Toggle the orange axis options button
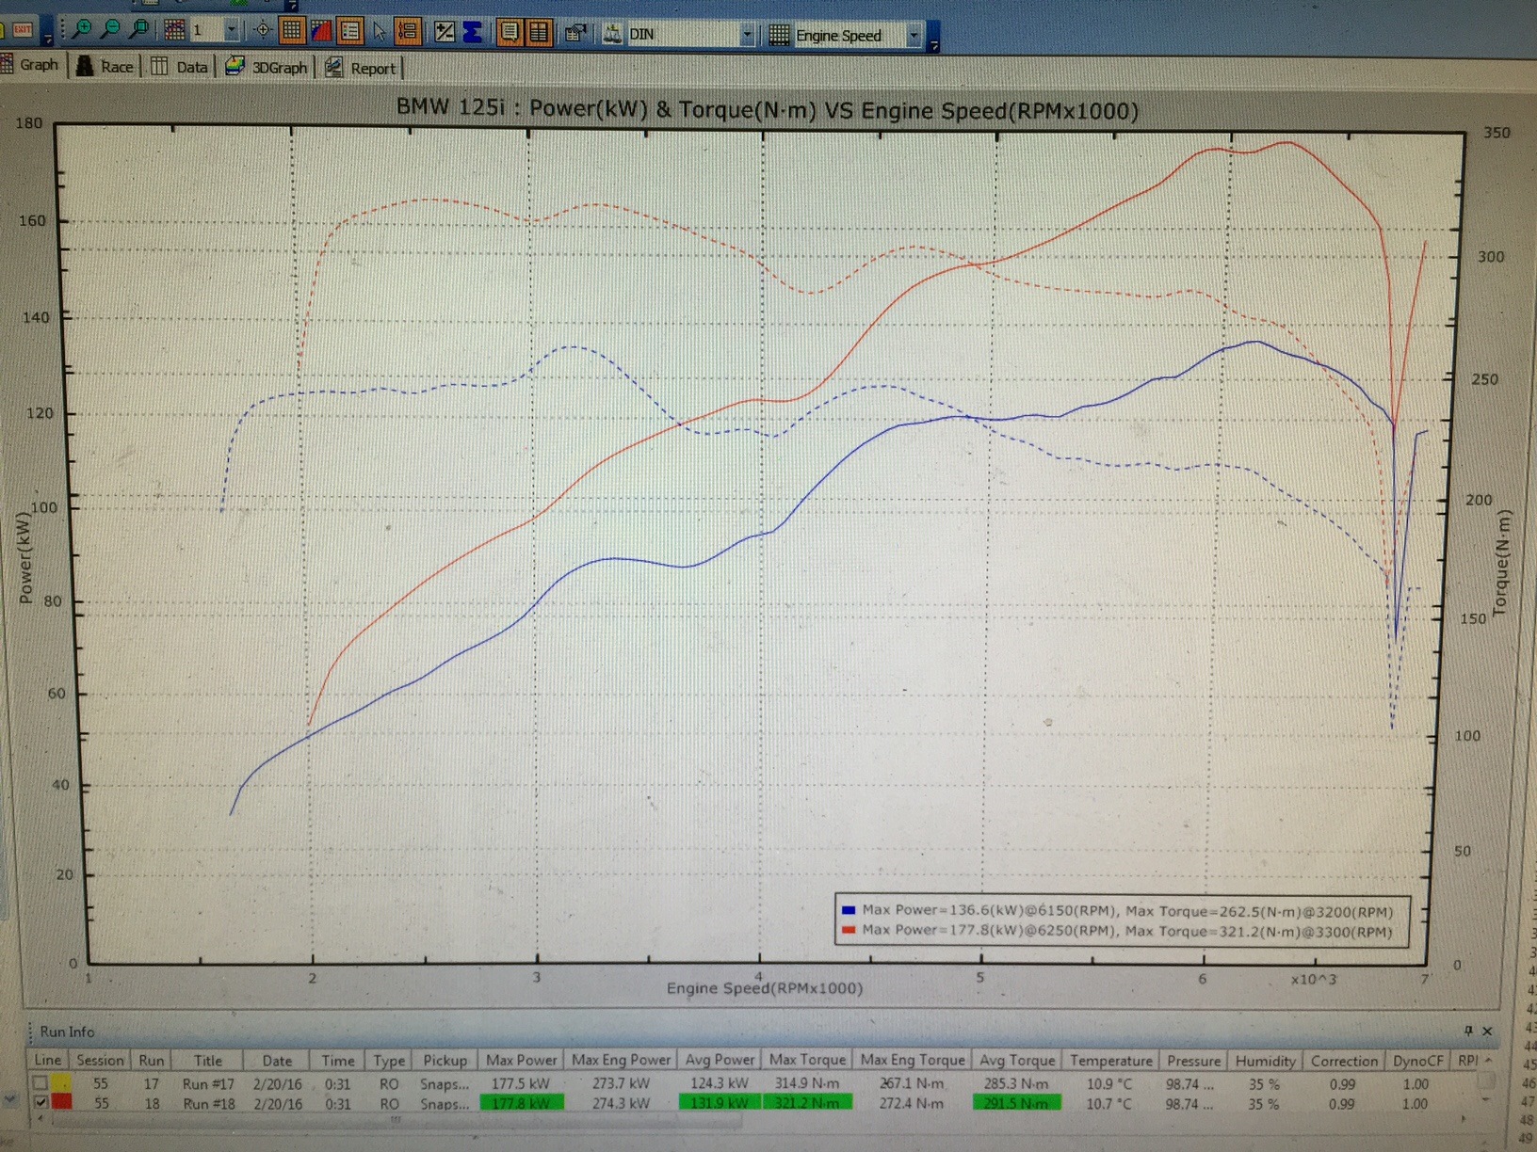Viewport: 1537px width, 1152px height. pyautogui.click(x=408, y=32)
